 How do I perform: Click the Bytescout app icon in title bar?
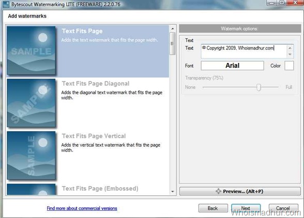pos(6,4)
